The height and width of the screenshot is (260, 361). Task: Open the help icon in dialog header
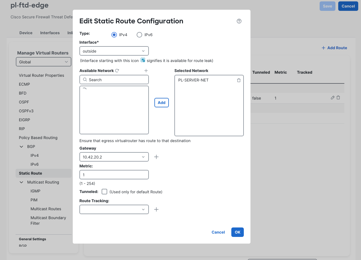tap(239, 21)
